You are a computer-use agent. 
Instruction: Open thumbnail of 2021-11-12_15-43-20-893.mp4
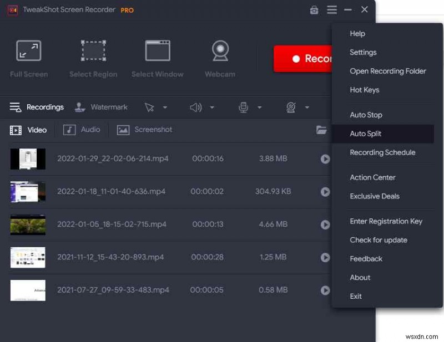pyautogui.click(x=28, y=257)
